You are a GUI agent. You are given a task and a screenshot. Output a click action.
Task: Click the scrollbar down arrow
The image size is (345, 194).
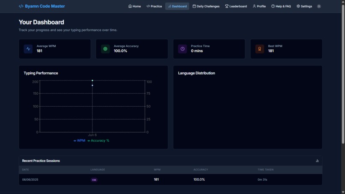tap(343, 192)
